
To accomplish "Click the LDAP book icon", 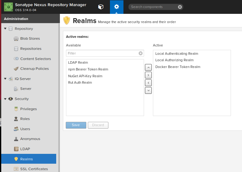I will [x=16, y=149].
